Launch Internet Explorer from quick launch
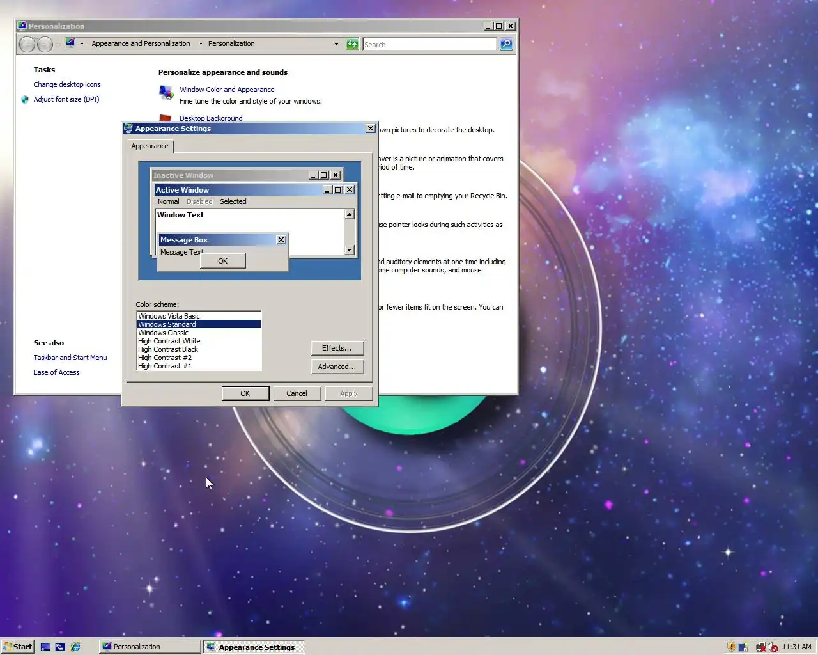 [75, 647]
